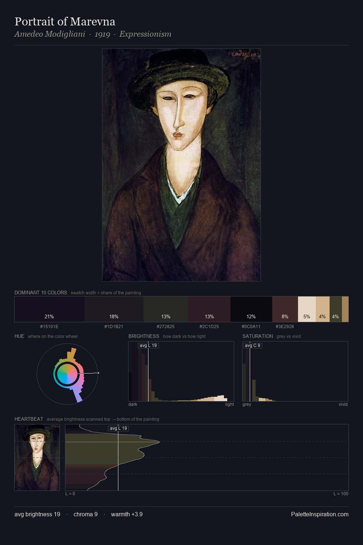This screenshot has width=363, height=545.
Task: Pick the 13% swatch #272825
Action: [x=166, y=309]
